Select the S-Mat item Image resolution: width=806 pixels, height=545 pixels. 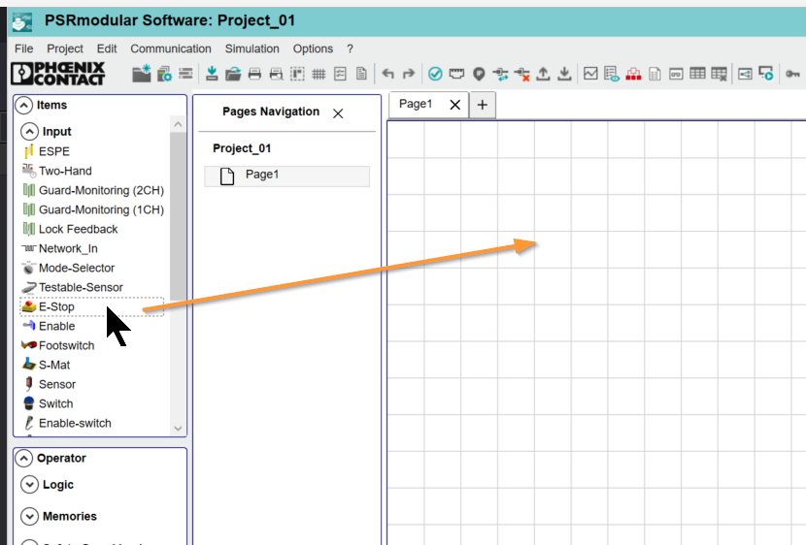[46, 365]
